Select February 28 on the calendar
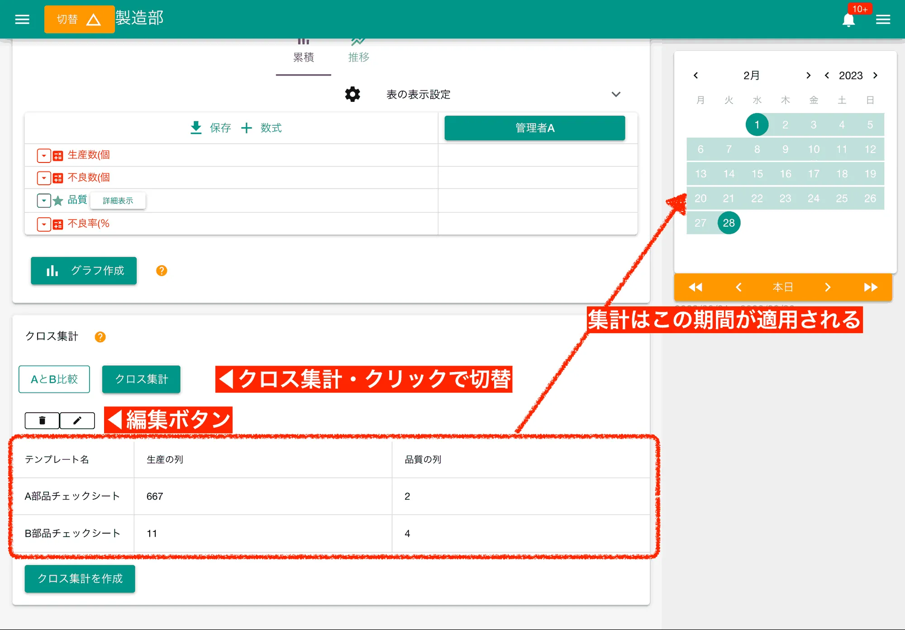905x630 pixels. (729, 223)
